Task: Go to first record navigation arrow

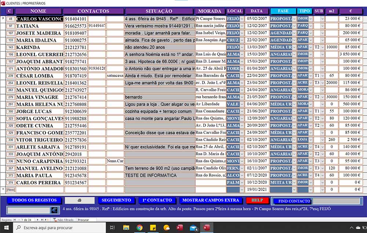Action: click(15, 220)
